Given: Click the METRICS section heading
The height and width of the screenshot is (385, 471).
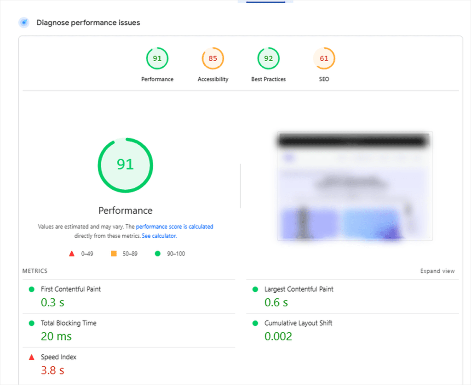Looking at the screenshot, I should 35,271.
